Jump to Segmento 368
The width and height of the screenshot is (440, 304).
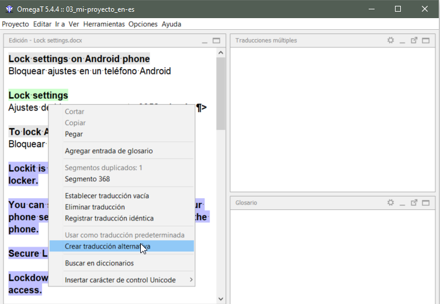tap(122, 179)
